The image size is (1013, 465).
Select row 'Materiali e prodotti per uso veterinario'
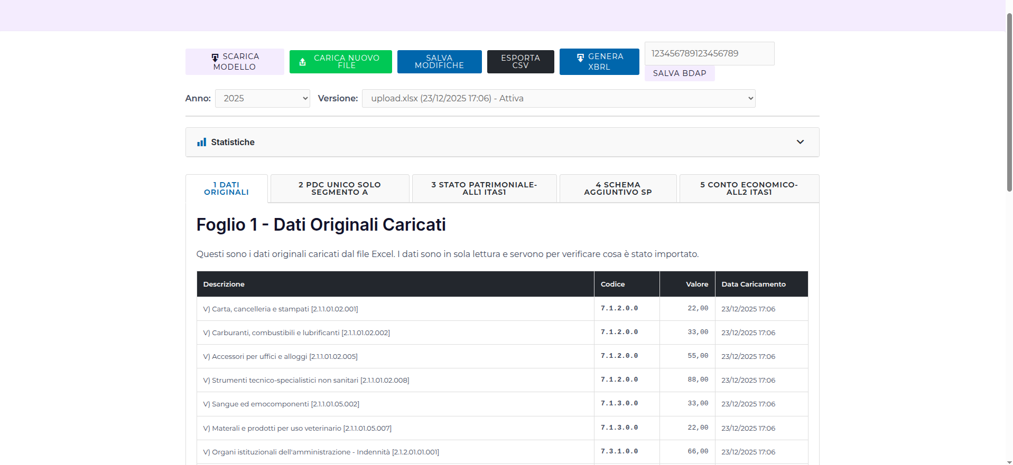[x=503, y=428]
